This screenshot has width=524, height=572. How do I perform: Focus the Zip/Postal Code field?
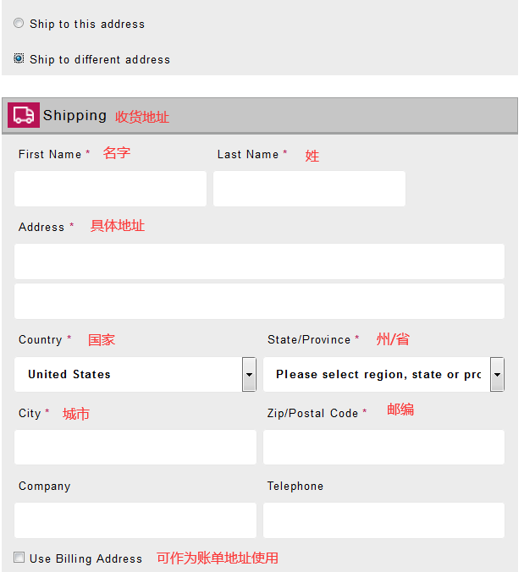click(383, 447)
